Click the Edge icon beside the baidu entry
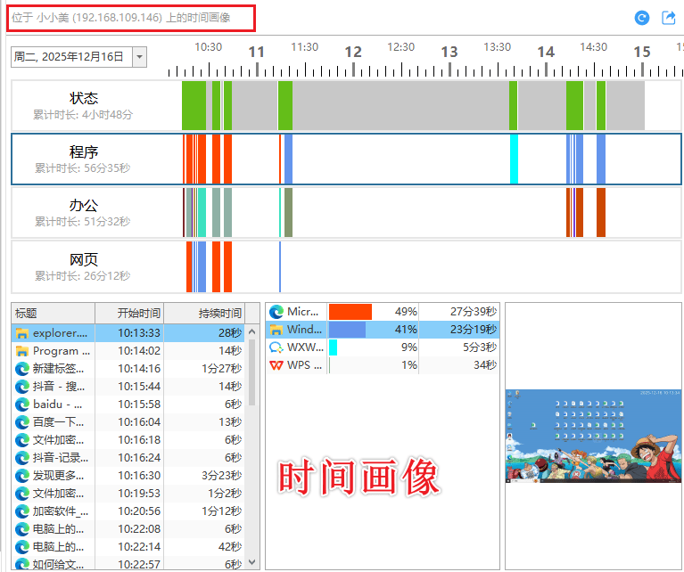The height and width of the screenshot is (572, 684). pyautogui.click(x=21, y=404)
